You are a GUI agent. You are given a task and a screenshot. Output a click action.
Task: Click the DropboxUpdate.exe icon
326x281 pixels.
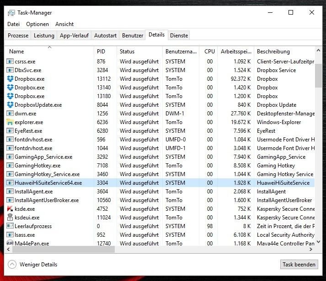pyautogui.click(x=10, y=105)
